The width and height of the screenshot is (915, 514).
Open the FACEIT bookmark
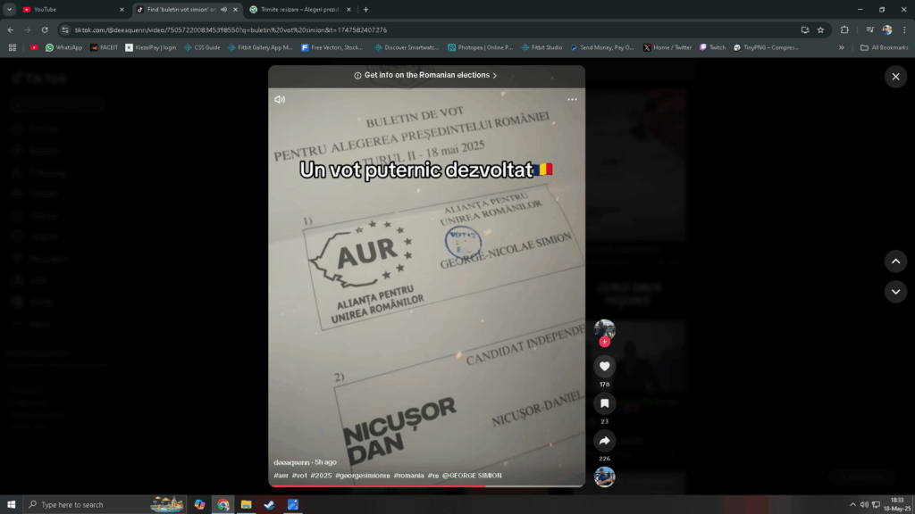(104, 48)
